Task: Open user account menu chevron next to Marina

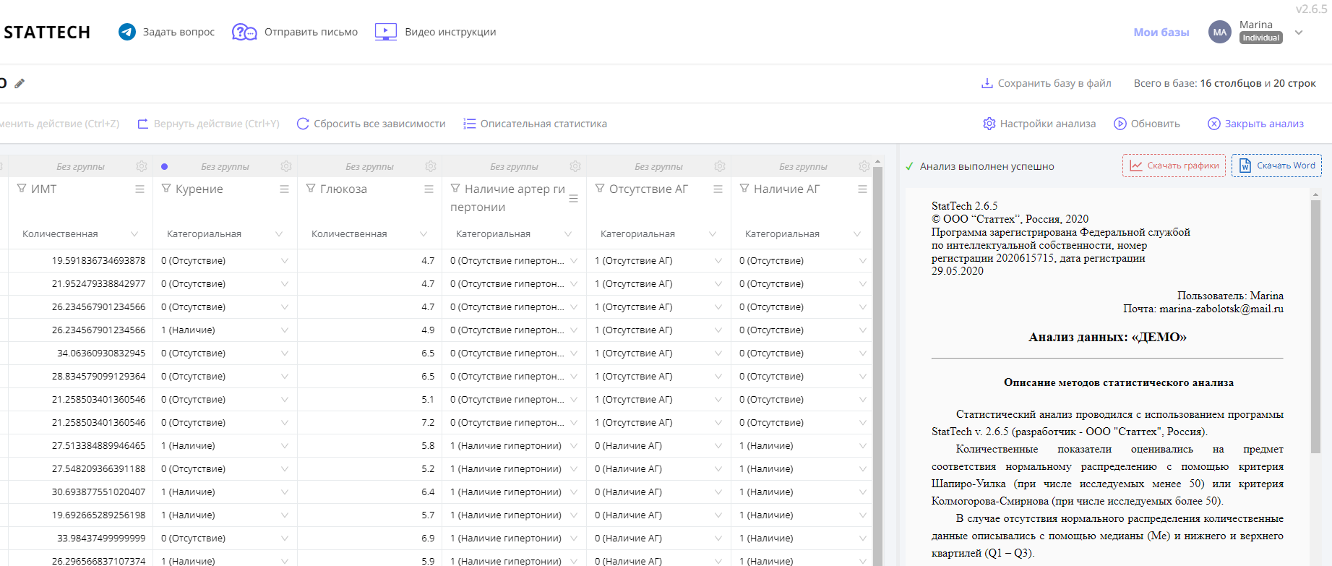Action: coord(1299,33)
